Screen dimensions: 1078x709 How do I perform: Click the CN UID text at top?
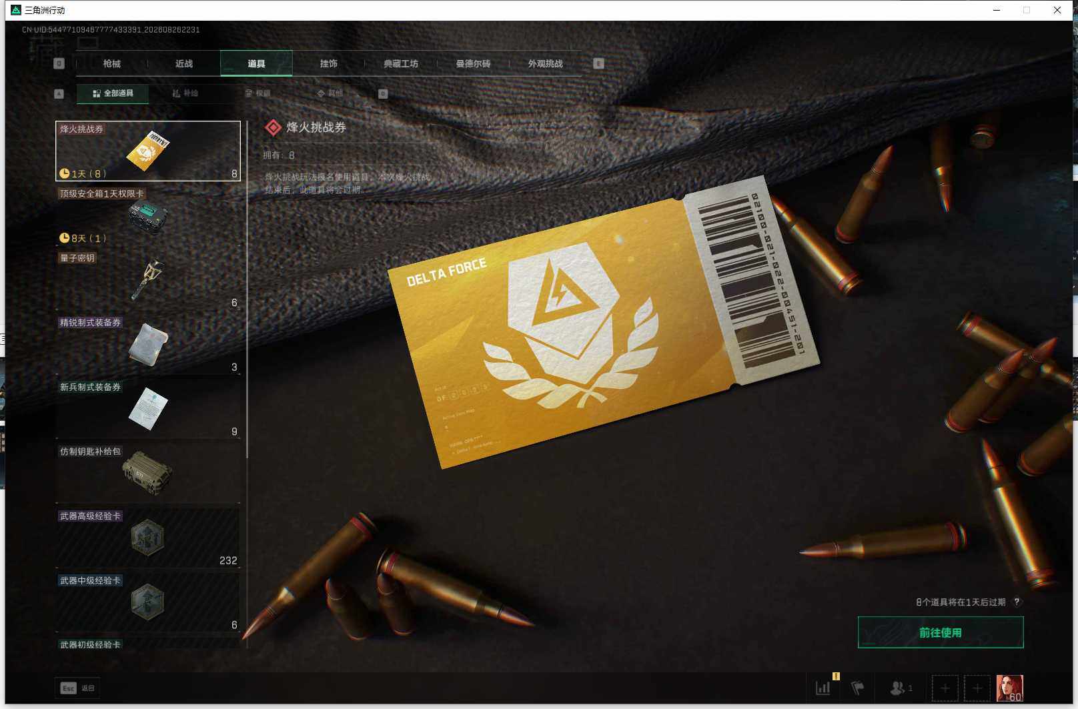[x=111, y=29]
